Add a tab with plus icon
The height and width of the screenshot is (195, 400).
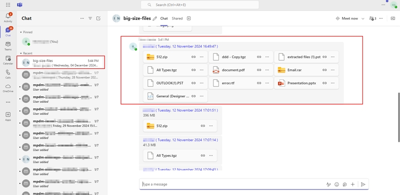click(x=189, y=18)
